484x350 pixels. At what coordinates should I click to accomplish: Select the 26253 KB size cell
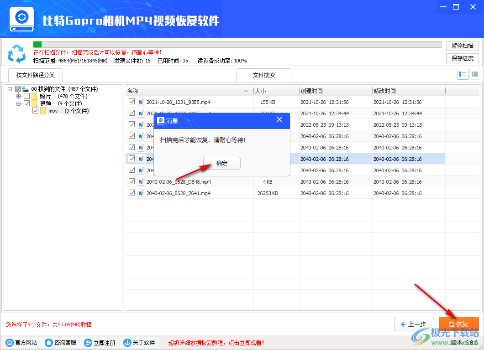coord(268,193)
